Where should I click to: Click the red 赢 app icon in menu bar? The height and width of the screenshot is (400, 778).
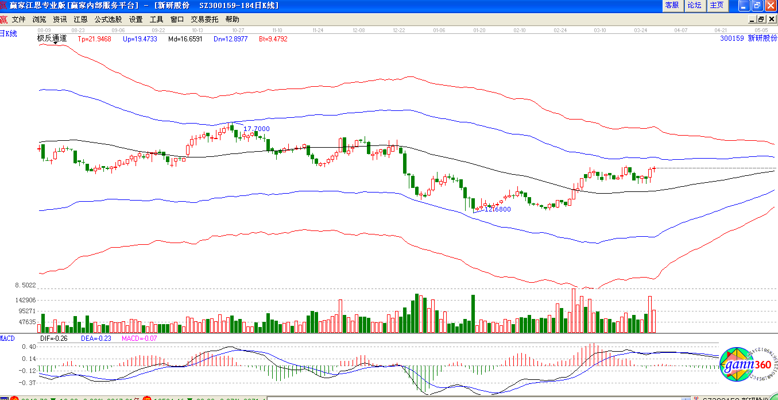(x=4, y=20)
